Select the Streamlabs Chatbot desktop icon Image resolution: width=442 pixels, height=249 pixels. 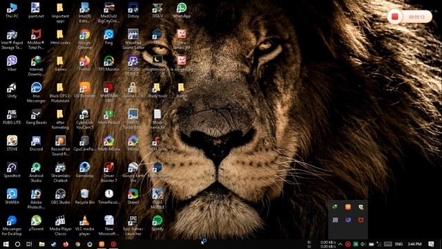pyautogui.click(x=60, y=172)
